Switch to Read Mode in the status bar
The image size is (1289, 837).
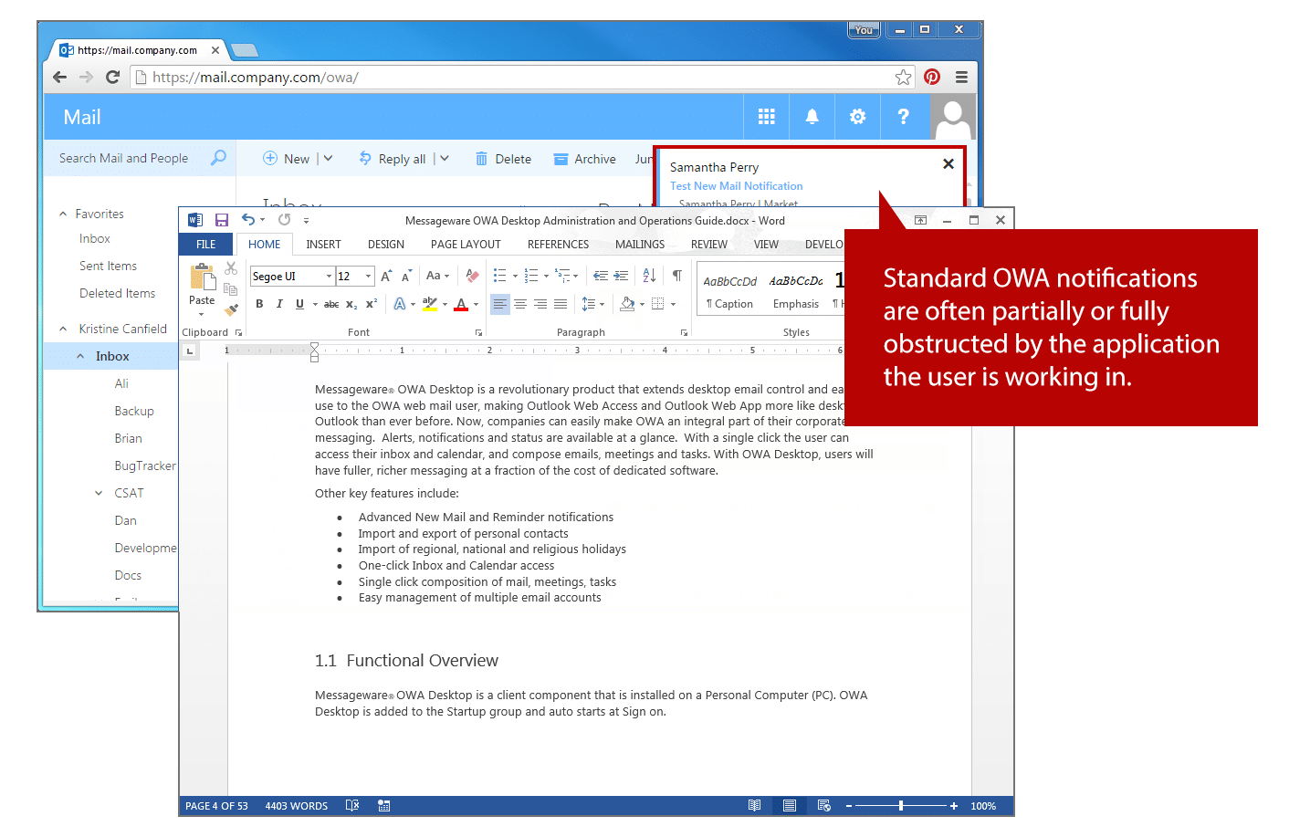point(754,805)
